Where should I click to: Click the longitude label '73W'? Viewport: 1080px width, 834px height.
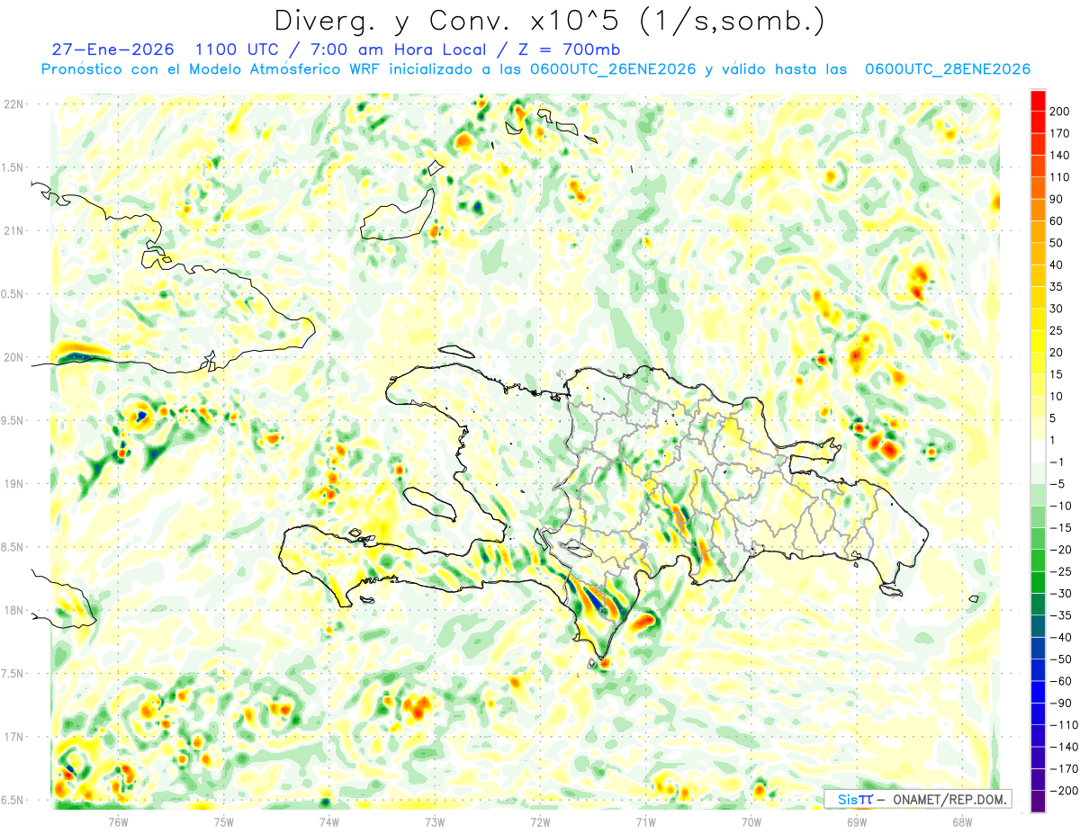(435, 821)
